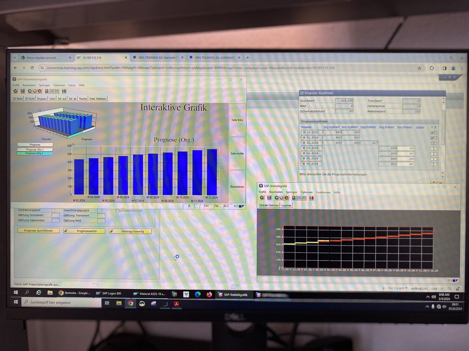The height and width of the screenshot is (351, 469).
Task: Click the print icon in SAP-Statistikgrafik toolbar
Action: (294, 198)
